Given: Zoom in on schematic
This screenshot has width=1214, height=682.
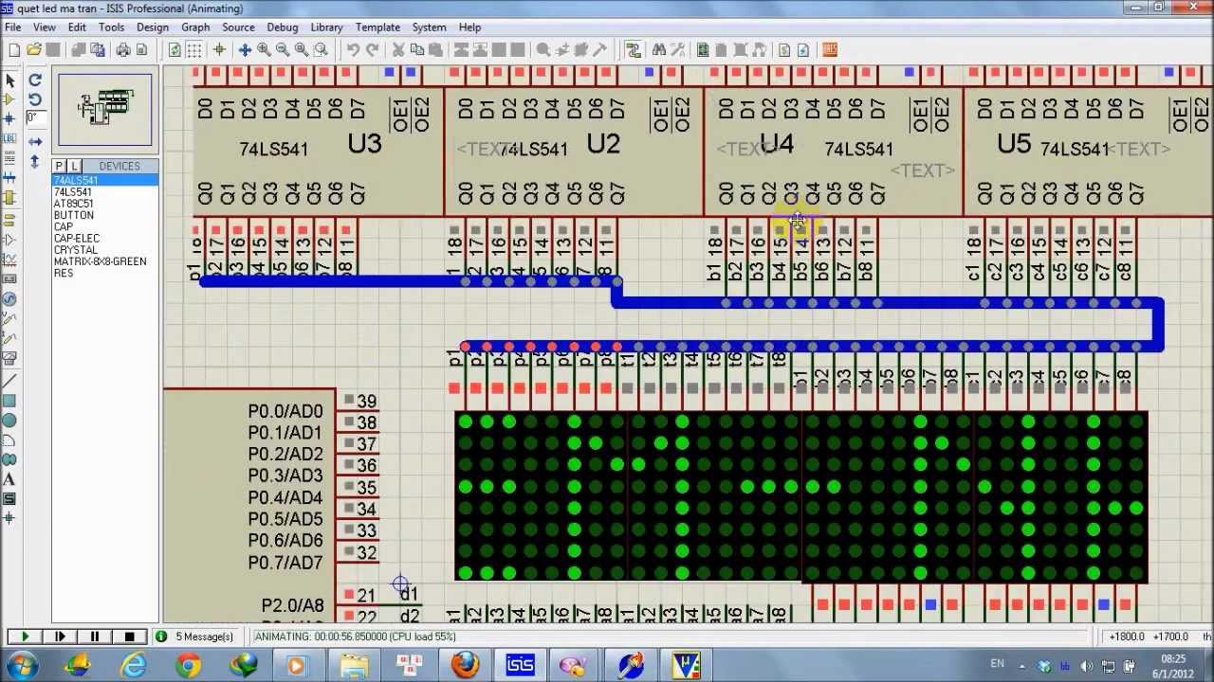Looking at the screenshot, I should (264, 50).
